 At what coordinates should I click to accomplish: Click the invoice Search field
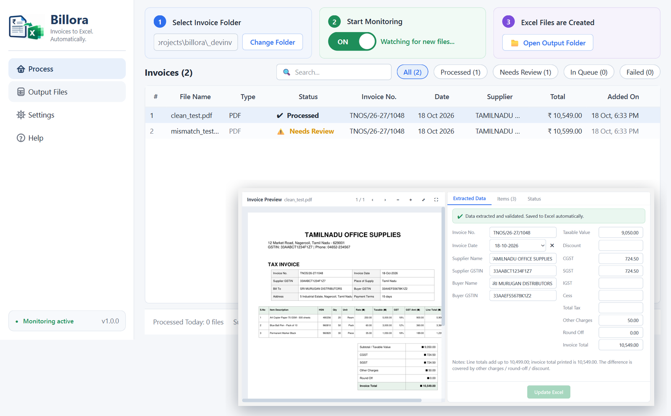tap(334, 72)
